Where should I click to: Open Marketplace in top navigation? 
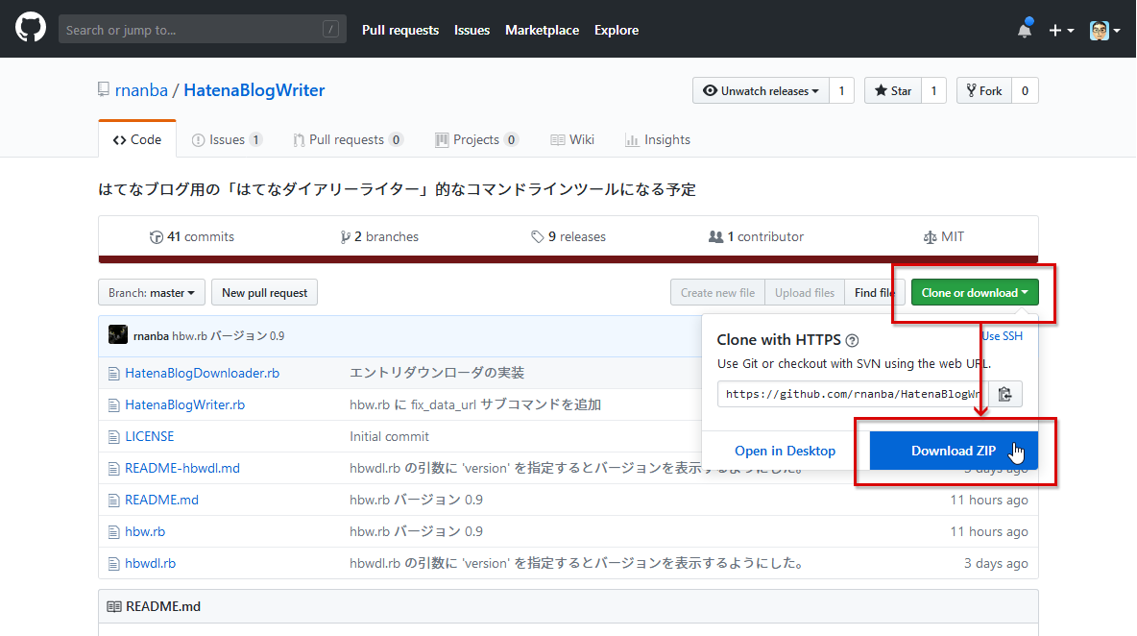coord(542,30)
